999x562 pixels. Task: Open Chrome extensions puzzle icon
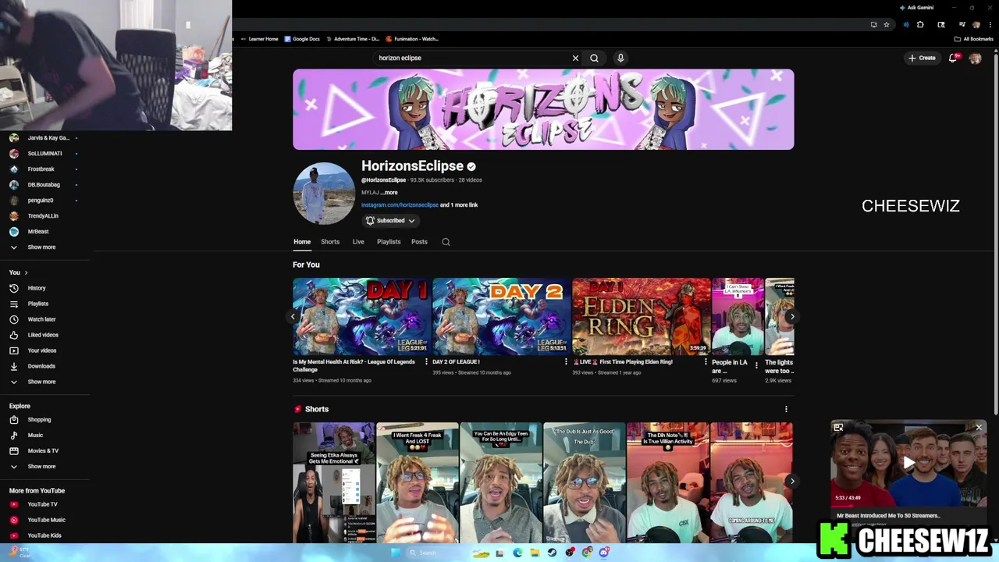(920, 24)
